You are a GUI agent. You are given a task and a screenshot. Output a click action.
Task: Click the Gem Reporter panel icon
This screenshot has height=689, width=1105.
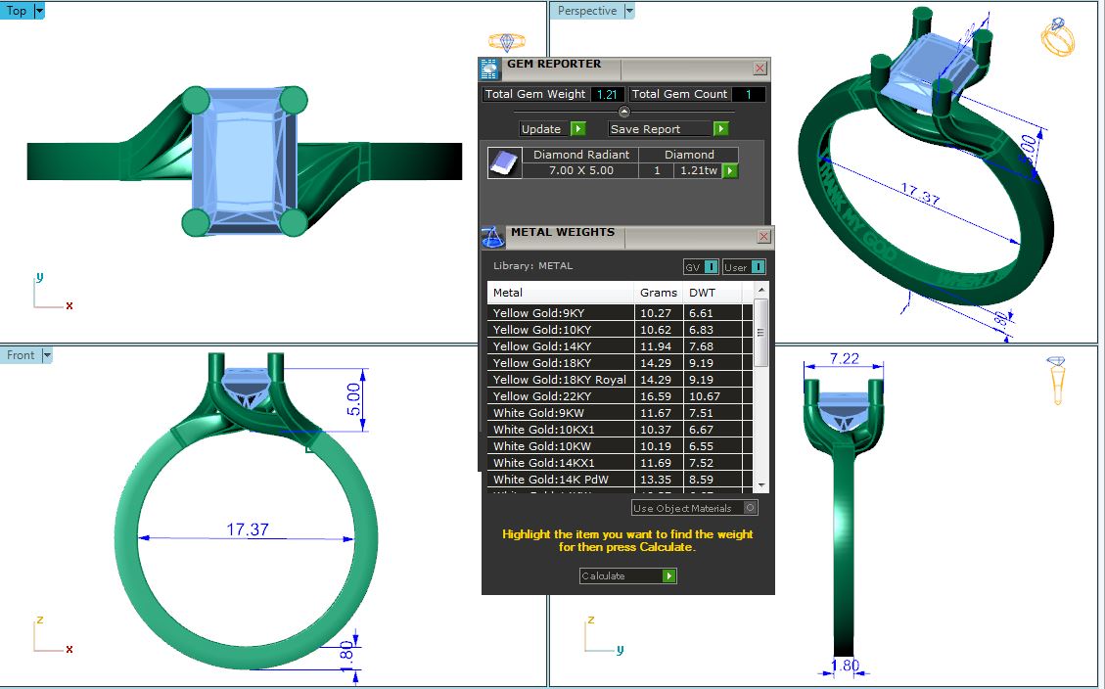pyautogui.click(x=489, y=69)
